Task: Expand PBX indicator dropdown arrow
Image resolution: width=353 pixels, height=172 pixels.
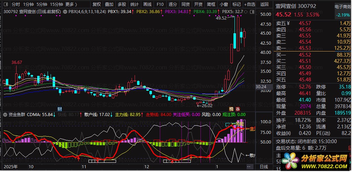Action: click(65, 11)
